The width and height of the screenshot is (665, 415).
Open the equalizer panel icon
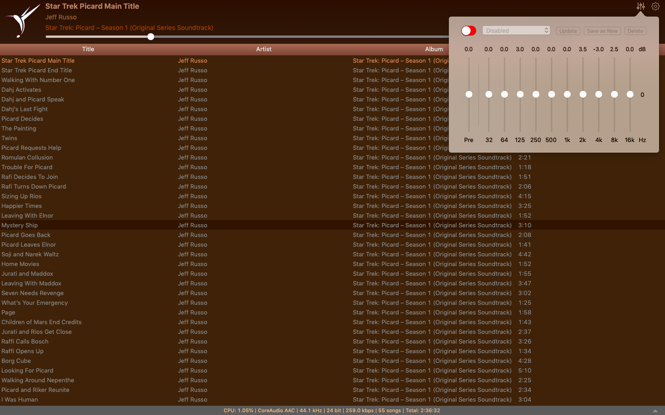click(641, 6)
